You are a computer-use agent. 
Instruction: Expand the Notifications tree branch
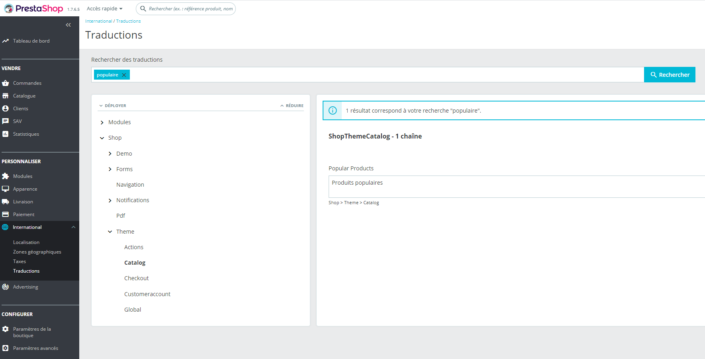(x=110, y=201)
